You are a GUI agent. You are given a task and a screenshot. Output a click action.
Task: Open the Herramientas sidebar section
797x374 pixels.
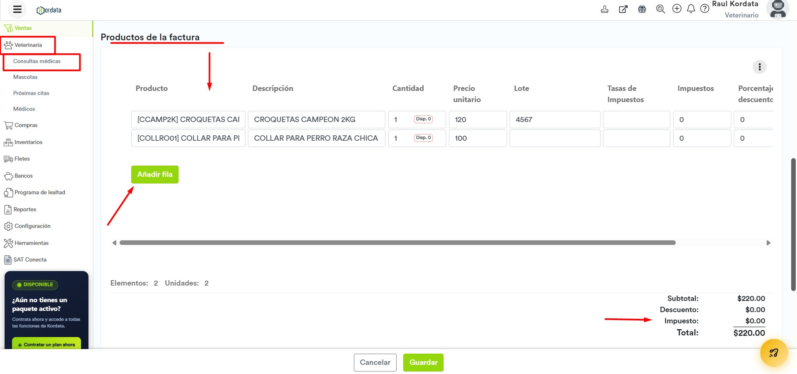(x=26, y=243)
